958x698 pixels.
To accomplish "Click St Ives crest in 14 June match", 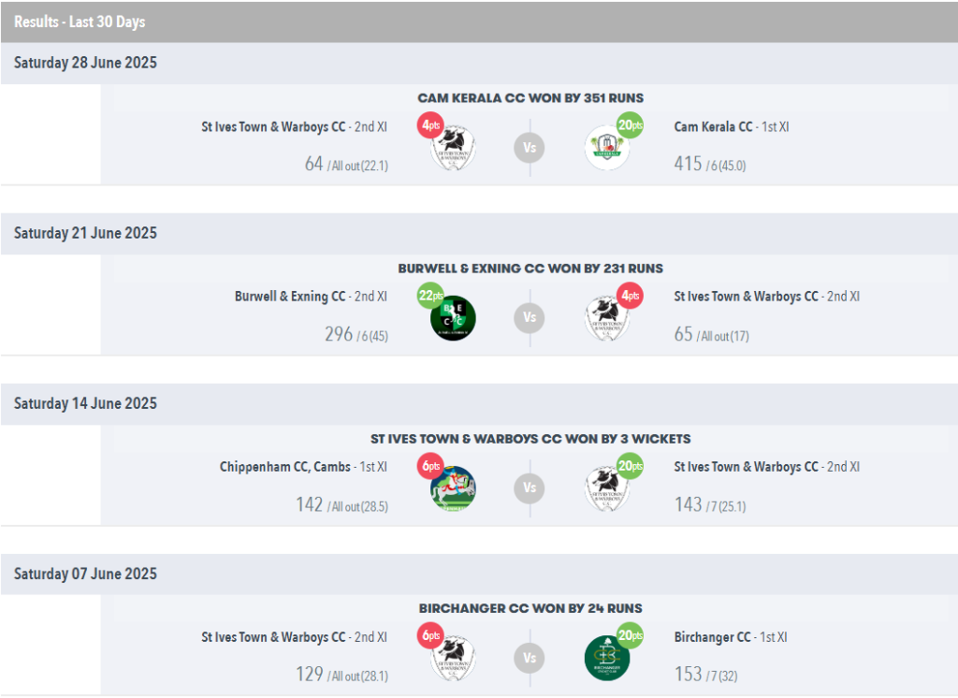I will pyautogui.click(x=606, y=488).
